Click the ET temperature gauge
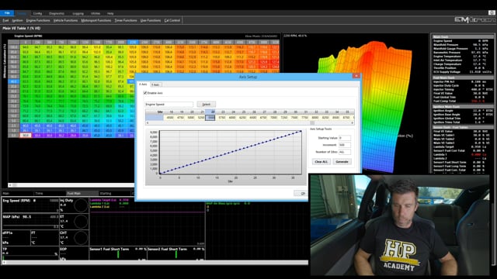The height and width of the screenshot is (279, 497). pos(81,222)
